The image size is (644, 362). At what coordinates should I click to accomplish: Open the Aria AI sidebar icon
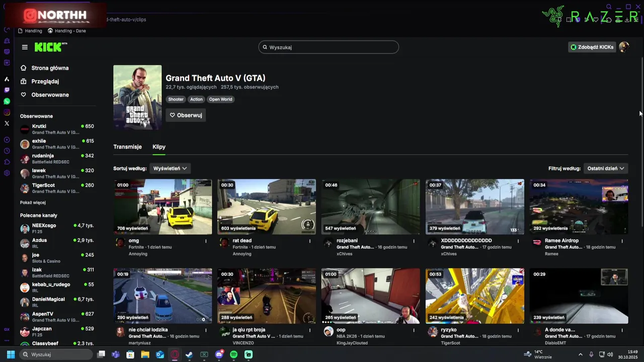tap(7, 79)
